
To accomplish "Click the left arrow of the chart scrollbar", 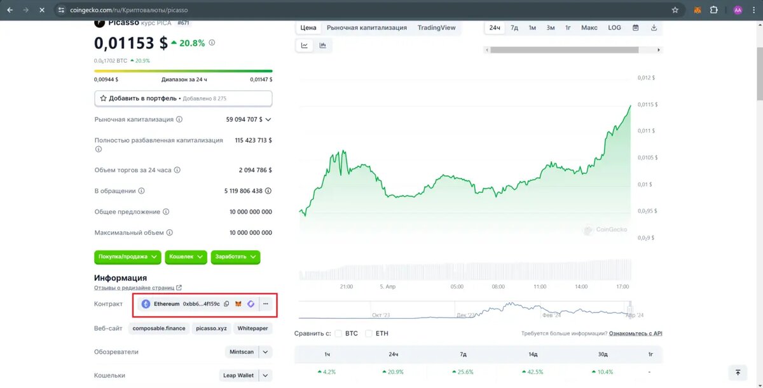I will (x=488, y=50).
